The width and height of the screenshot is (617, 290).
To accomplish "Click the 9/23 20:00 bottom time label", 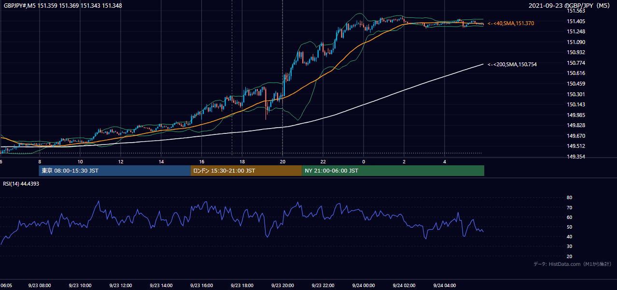I will [x=282, y=286].
